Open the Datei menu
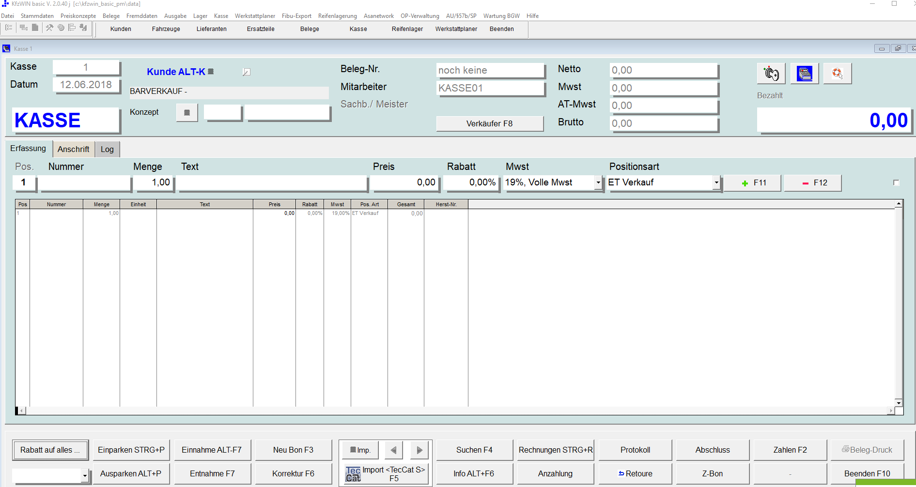Screen dimensions: 916x487 (x=7, y=16)
